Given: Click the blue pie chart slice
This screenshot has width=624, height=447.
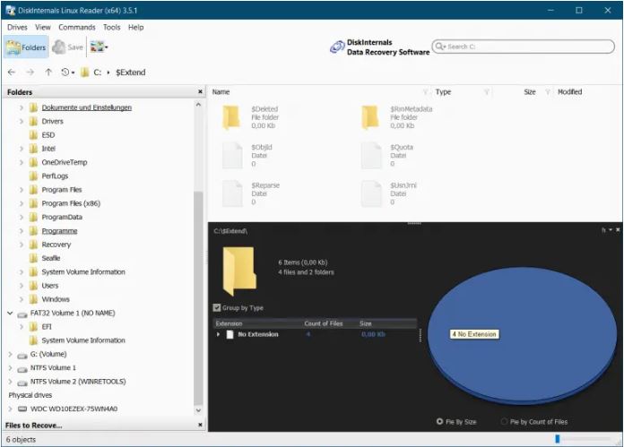Looking at the screenshot, I should click(x=521, y=334).
